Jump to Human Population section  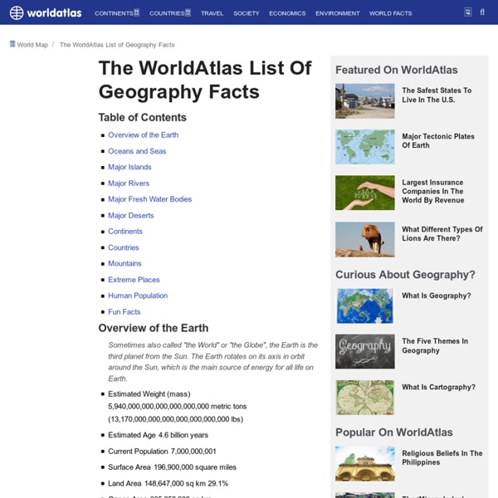[x=138, y=295]
